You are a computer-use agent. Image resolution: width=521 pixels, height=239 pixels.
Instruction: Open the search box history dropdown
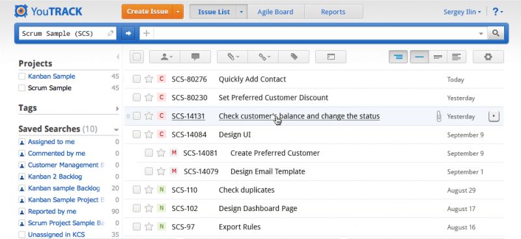click(x=481, y=34)
